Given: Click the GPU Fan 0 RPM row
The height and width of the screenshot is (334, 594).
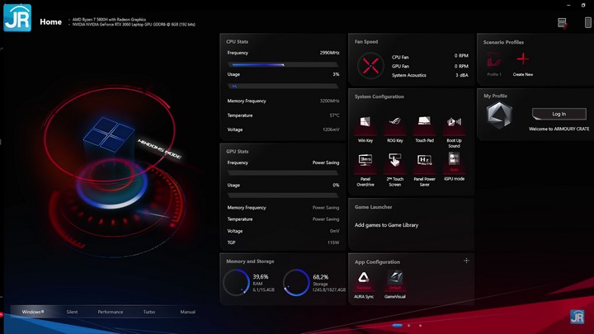Looking at the screenshot, I should [430, 66].
